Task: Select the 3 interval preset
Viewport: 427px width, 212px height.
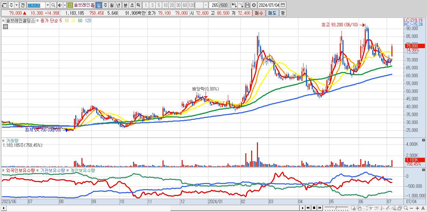Action: [152, 5]
